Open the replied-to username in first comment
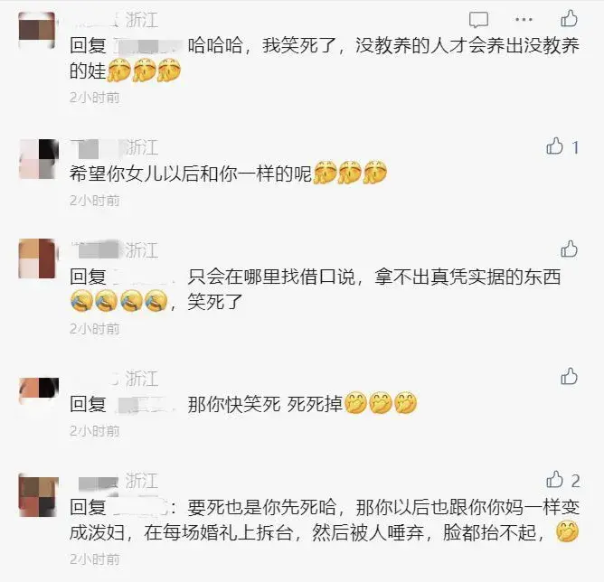Screen dimensions: 604x582 pos(147,46)
